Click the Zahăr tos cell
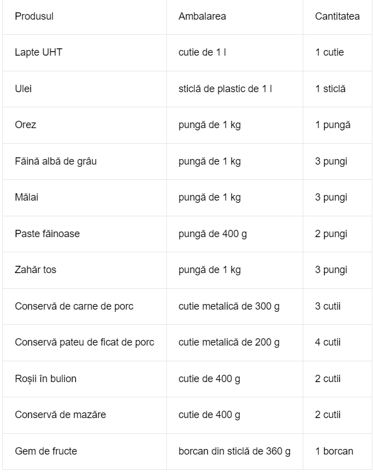 click(85, 270)
